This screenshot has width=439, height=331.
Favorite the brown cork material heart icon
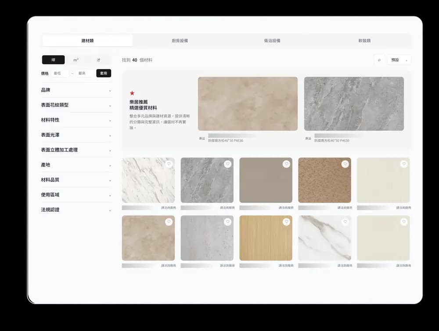pyautogui.click(x=345, y=164)
